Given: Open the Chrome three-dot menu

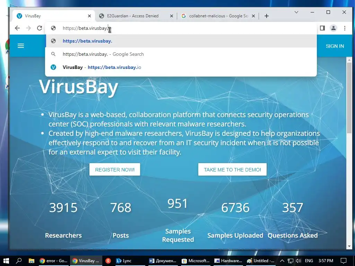Looking at the screenshot, I should point(345,28).
